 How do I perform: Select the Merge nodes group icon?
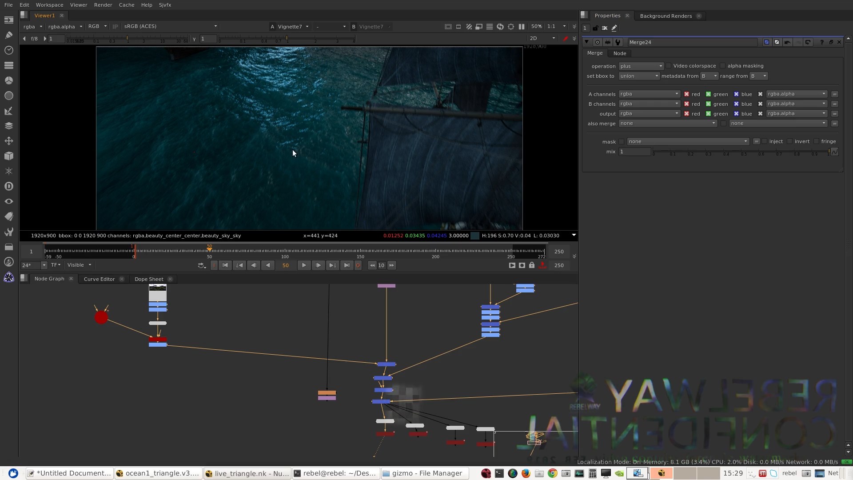[x=9, y=126]
